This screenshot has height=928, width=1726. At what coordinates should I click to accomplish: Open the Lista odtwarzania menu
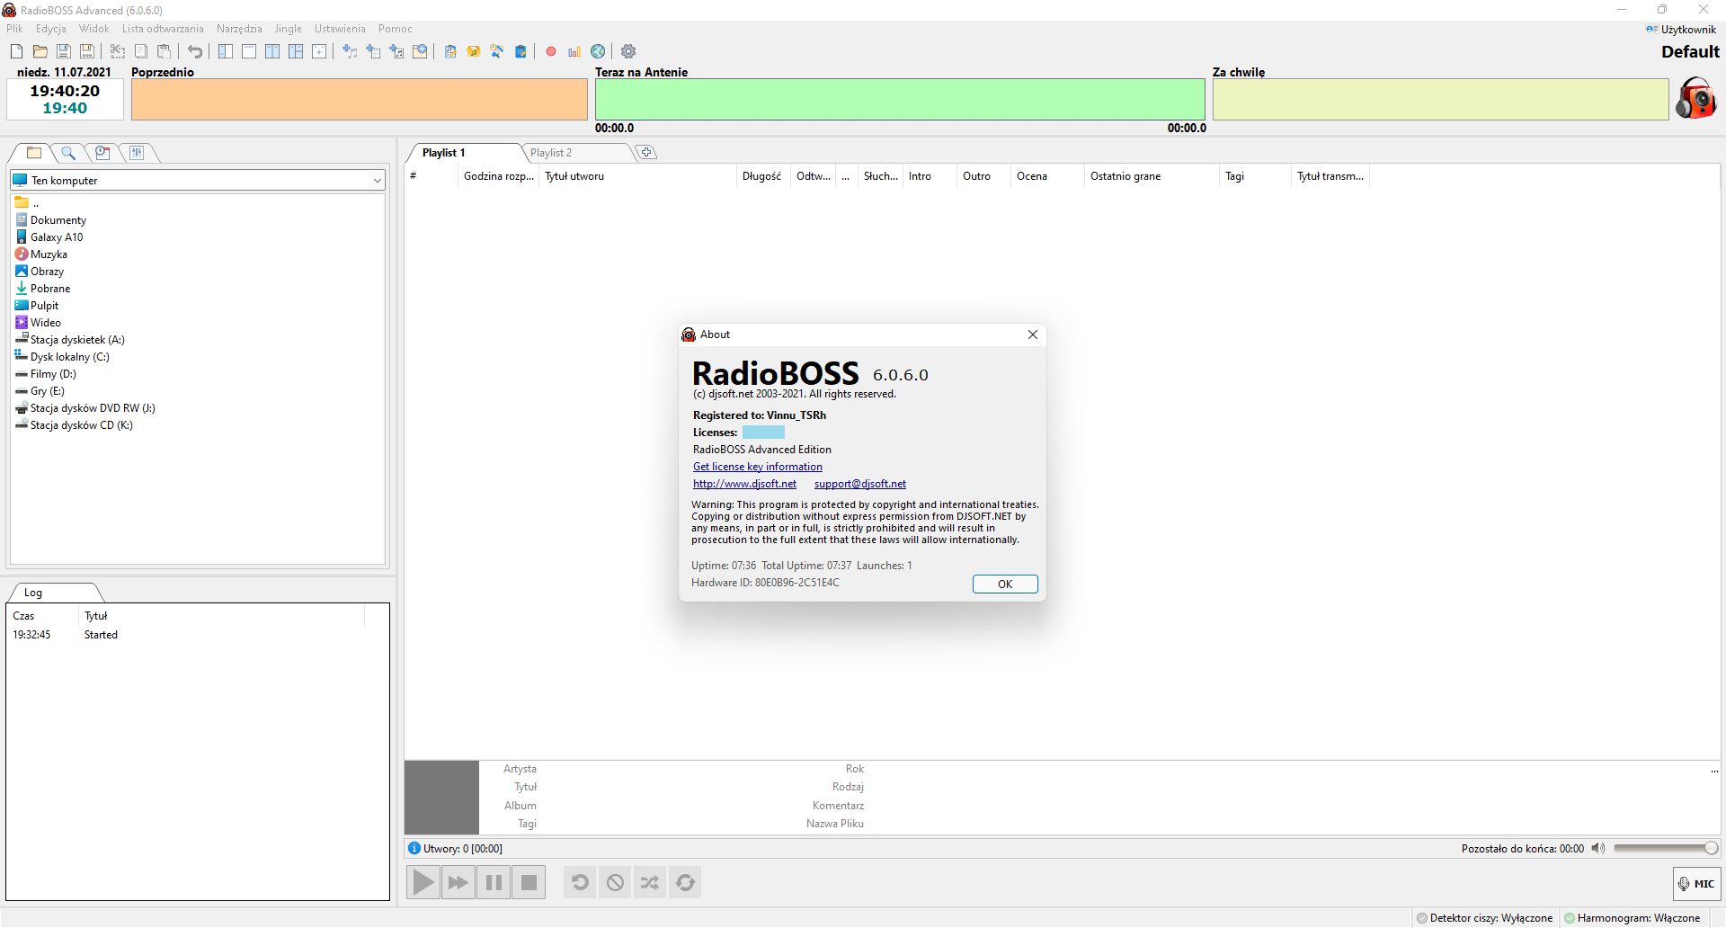tap(163, 29)
